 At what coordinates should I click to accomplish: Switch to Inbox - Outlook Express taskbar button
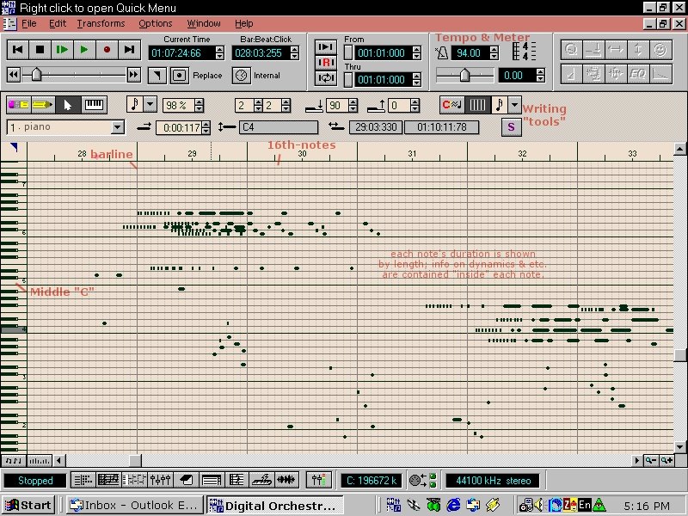coord(136,505)
